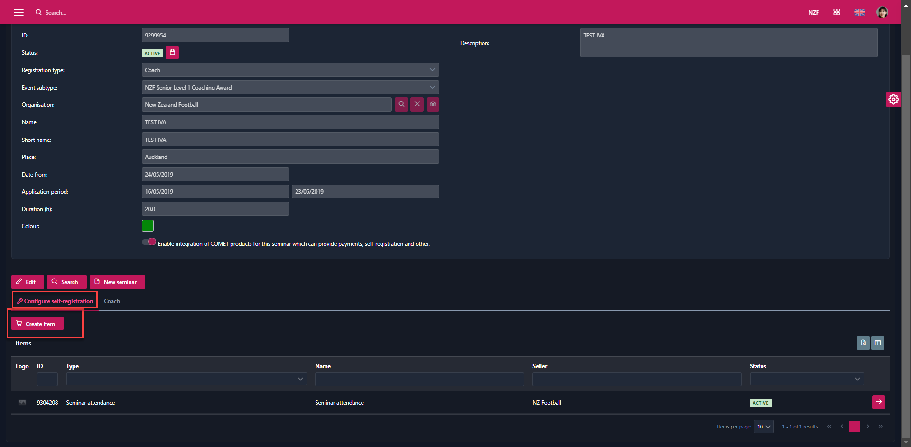Search organisation with magnifier icon
Screen dimensions: 911x447
[x=401, y=104]
